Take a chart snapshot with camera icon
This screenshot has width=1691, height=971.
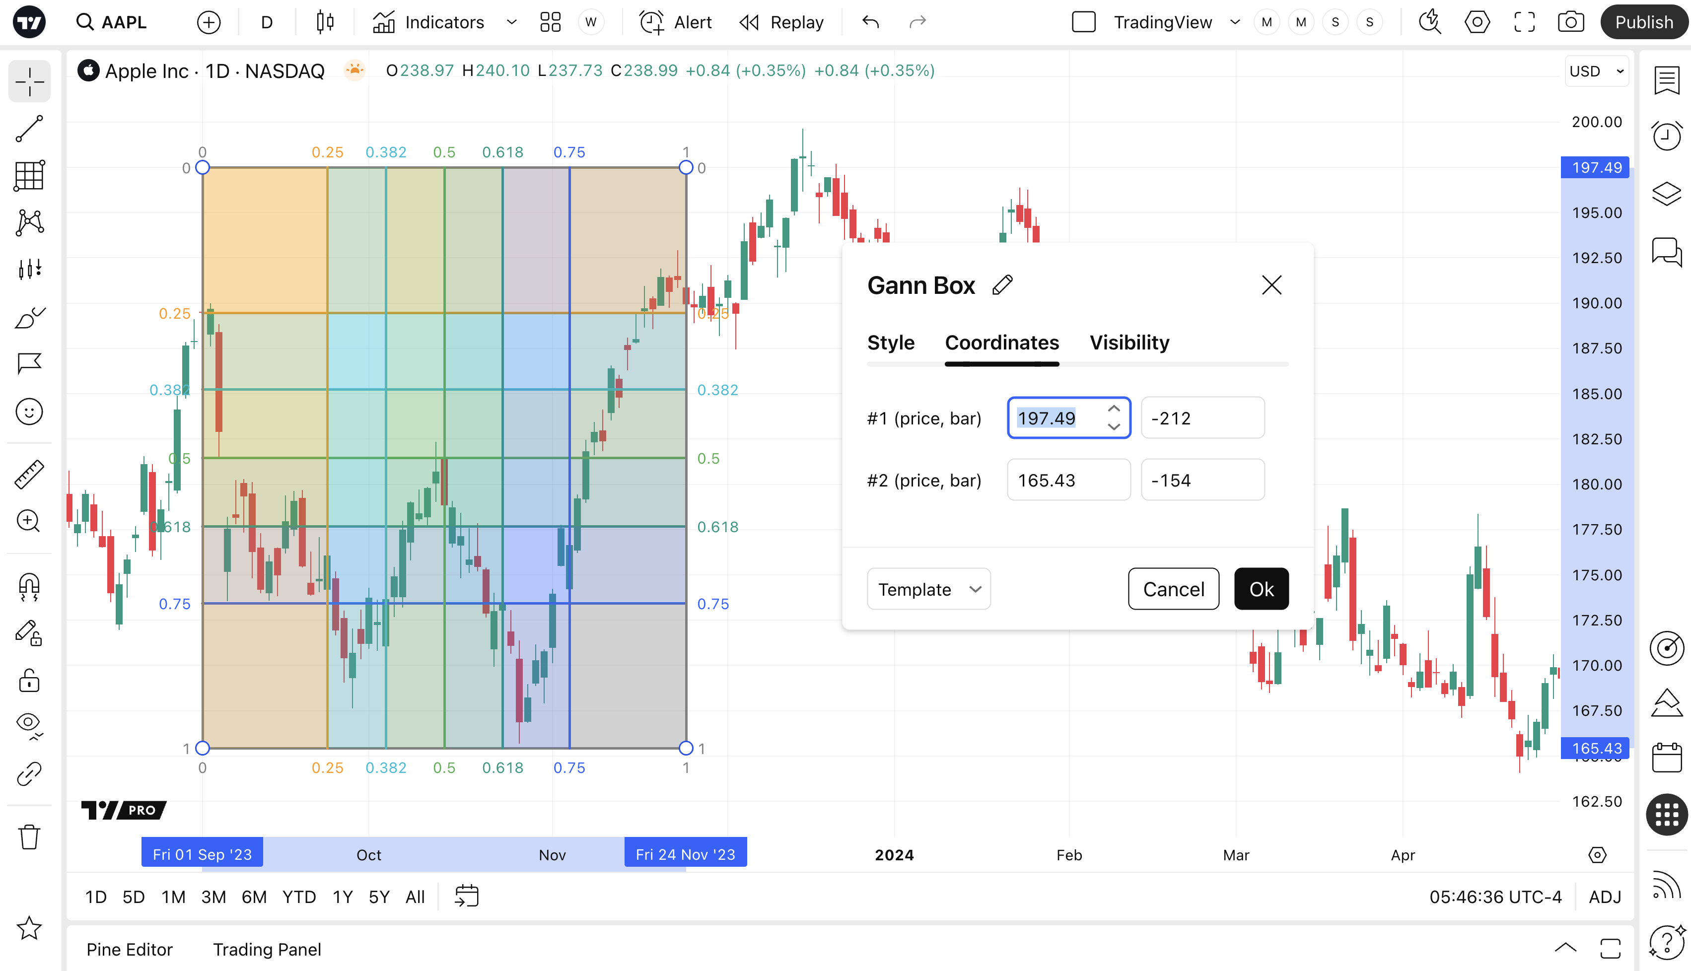tap(1570, 22)
